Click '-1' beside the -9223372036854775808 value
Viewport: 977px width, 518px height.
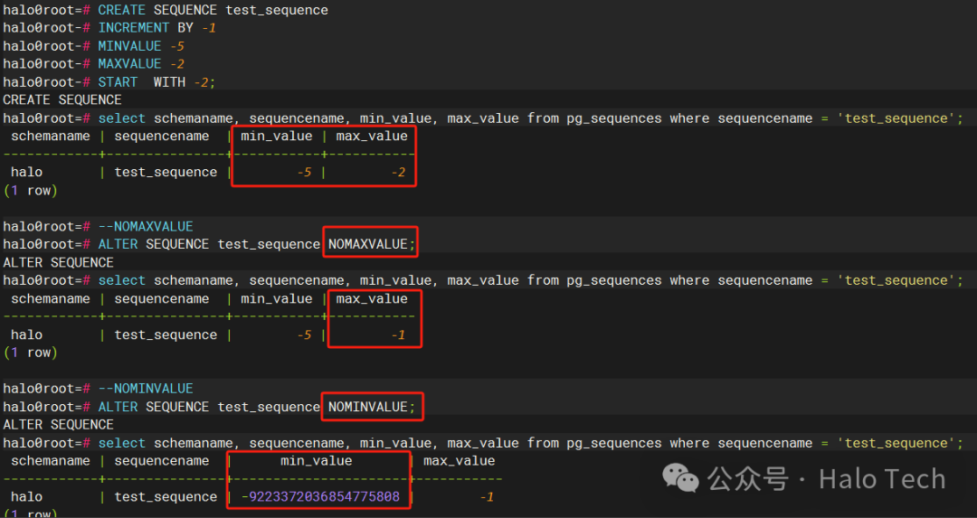point(487,497)
